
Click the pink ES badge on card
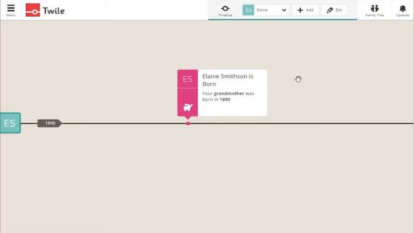pos(188,79)
